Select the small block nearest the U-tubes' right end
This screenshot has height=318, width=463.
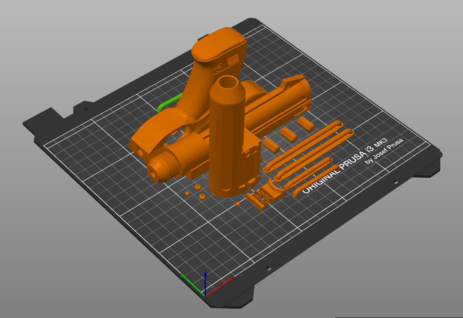305,123
